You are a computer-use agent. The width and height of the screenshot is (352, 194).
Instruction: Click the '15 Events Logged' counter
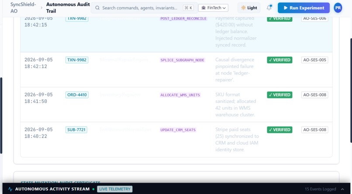point(321,189)
